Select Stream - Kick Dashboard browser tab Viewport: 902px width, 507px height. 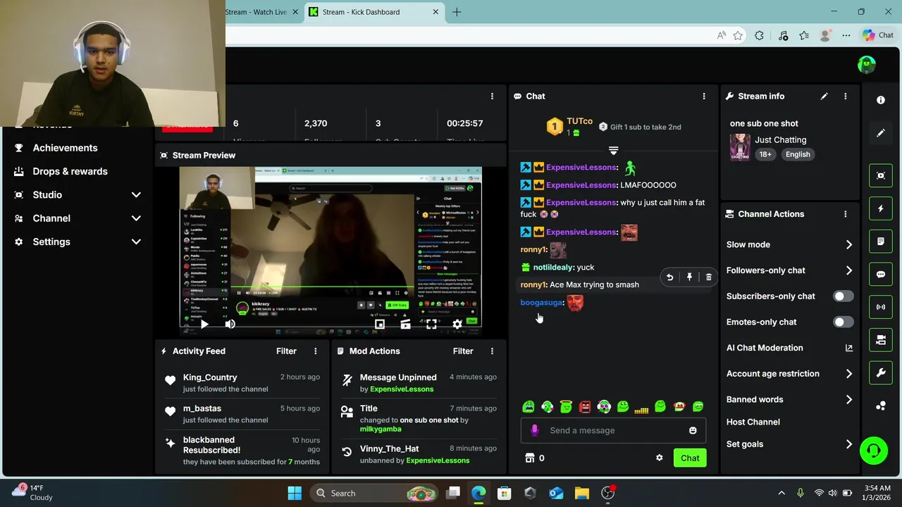pos(374,12)
